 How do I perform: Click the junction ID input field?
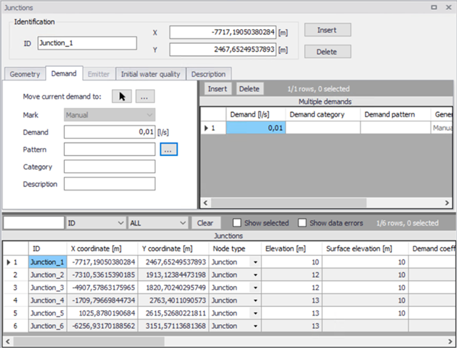tap(87, 43)
